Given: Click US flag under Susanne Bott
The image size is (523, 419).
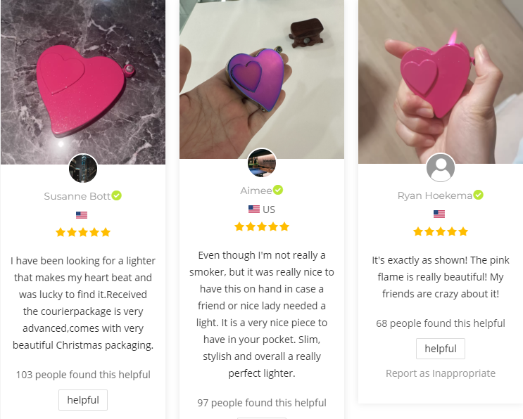Looking at the screenshot, I should click(x=82, y=215).
